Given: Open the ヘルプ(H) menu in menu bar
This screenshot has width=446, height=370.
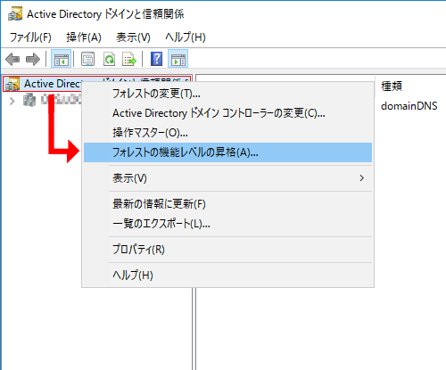Looking at the screenshot, I should (x=186, y=37).
